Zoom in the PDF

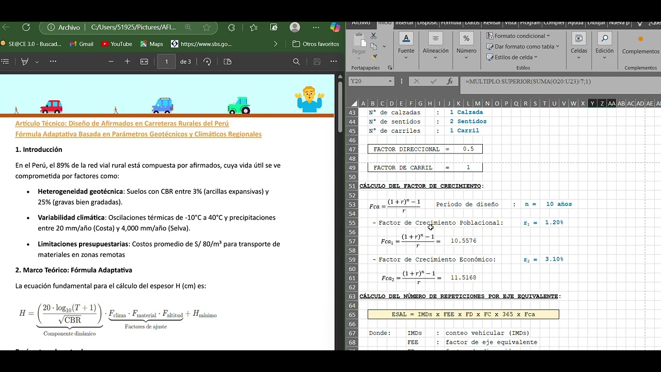pos(127,61)
